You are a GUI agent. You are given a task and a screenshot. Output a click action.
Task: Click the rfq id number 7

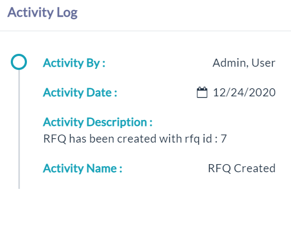click(224, 139)
